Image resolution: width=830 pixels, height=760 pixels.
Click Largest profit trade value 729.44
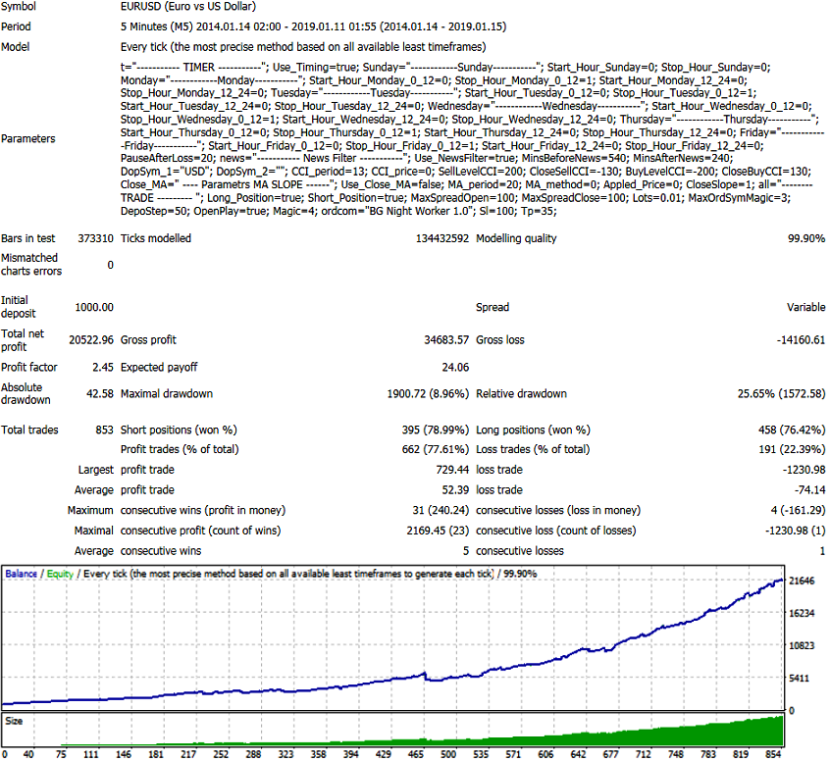452,470
